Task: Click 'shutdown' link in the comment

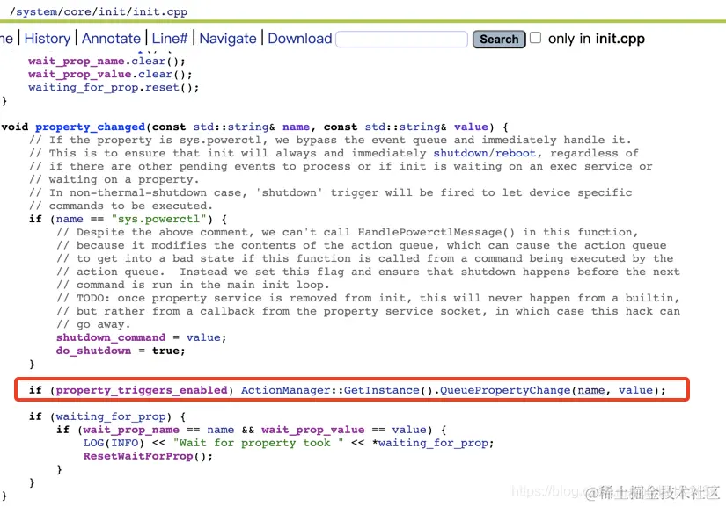Action: click(x=461, y=153)
